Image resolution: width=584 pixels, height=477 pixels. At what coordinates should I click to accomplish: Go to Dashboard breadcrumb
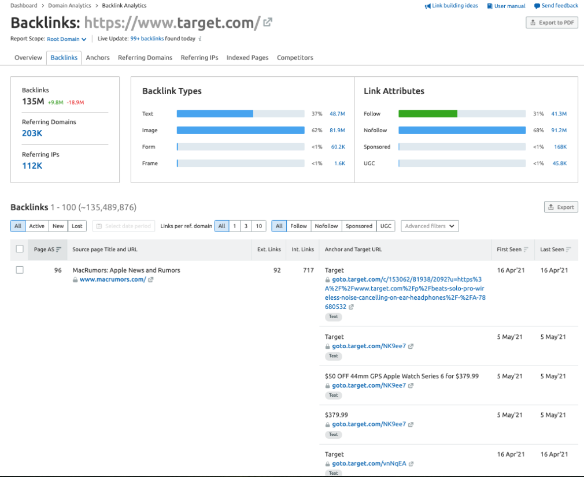[x=24, y=6]
